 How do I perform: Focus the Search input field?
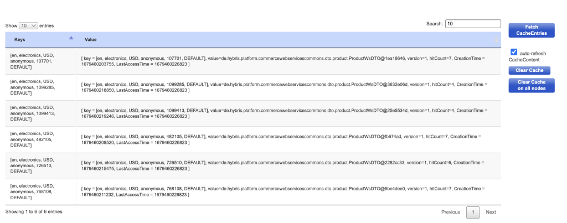472,24
